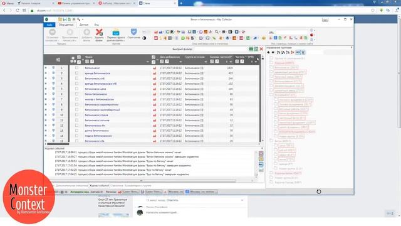The height and width of the screenshot is (226, 401).
Task: Click the refresh circular arrow at window bottom
Action: pyautogui.click(x=319, y=191)
